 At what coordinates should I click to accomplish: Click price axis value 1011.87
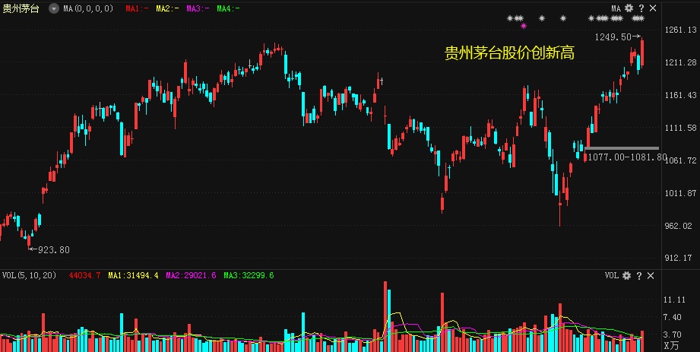coord(680,193)
